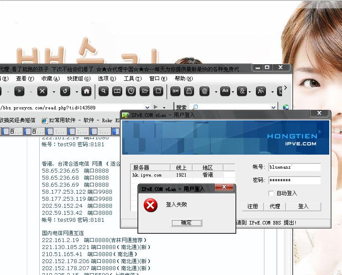Open the 查看(V) menu
342x275 pixels.
pos(25,79)
